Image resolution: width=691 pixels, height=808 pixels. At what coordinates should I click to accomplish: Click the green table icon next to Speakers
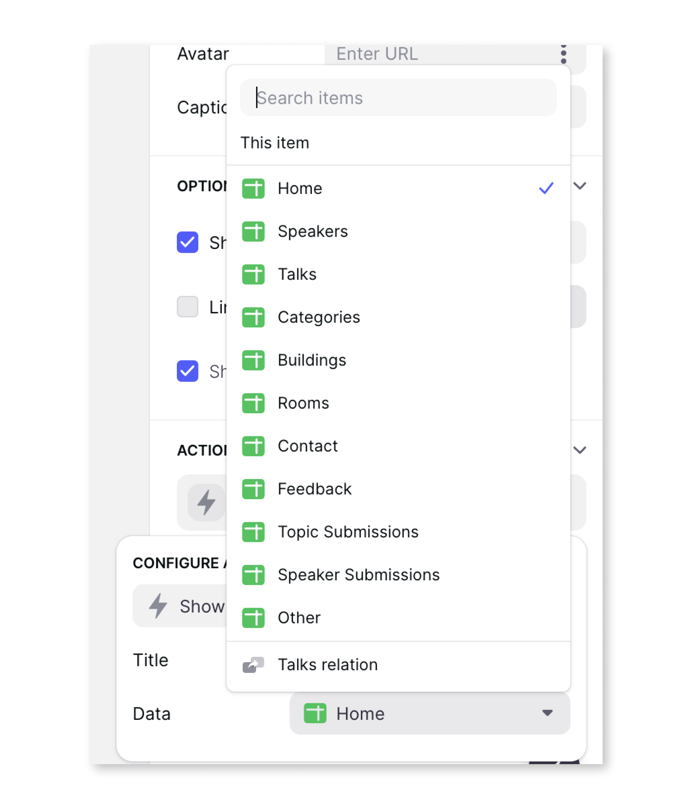click(x=253, y=231)
